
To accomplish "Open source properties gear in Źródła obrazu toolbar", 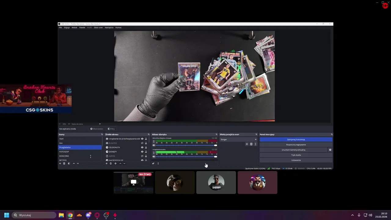I will click(x=115, y=163).
